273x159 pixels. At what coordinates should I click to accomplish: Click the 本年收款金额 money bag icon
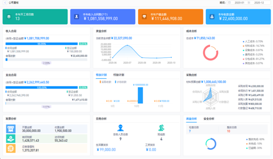212,17
